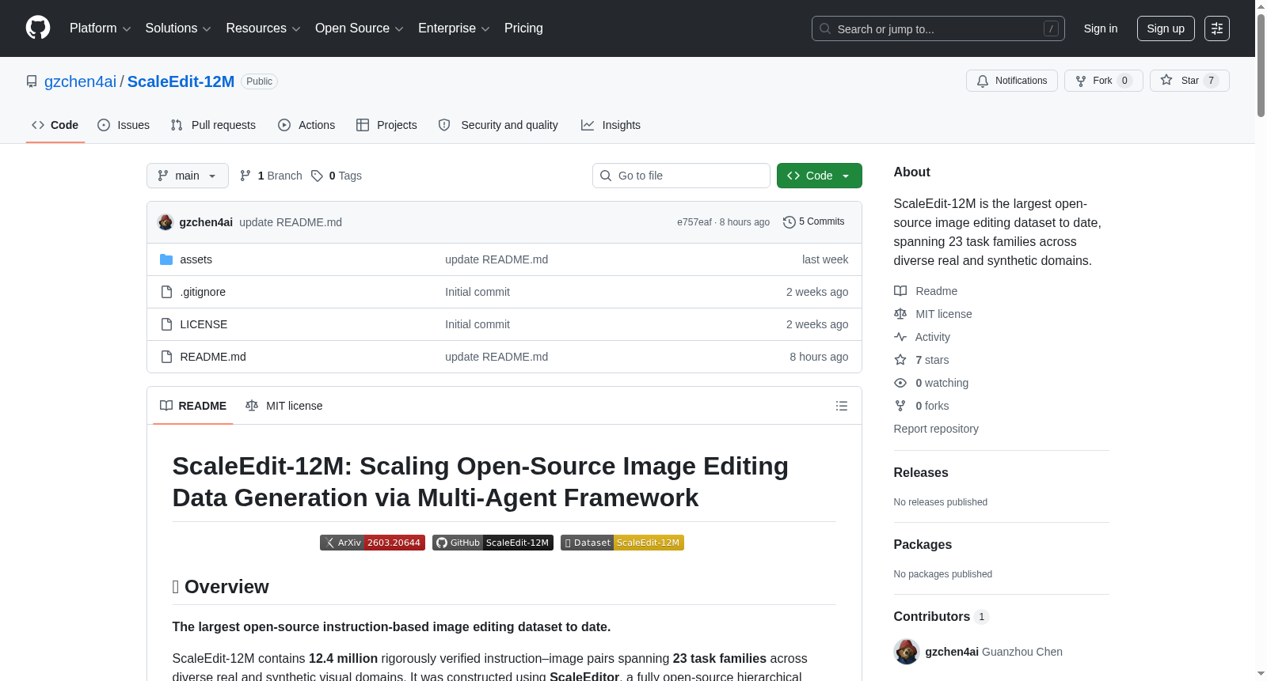Expand the Solutions menu

point(178,28)
